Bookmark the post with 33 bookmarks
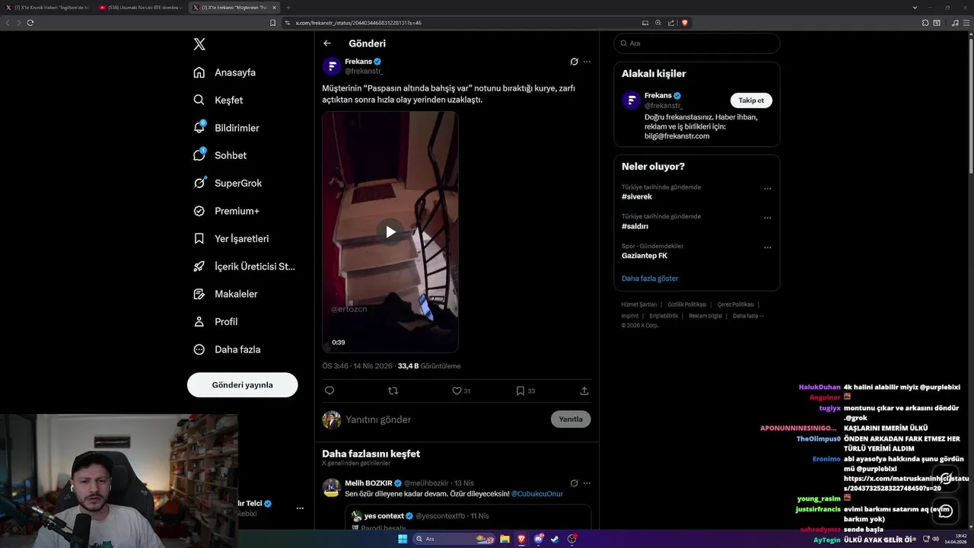Screen dimensions: 974x548 click(525, 390)
